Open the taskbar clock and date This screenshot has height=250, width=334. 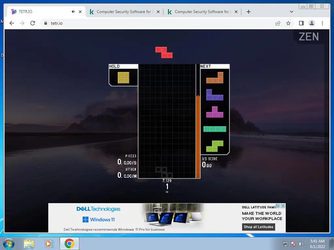tap(317, 244)
